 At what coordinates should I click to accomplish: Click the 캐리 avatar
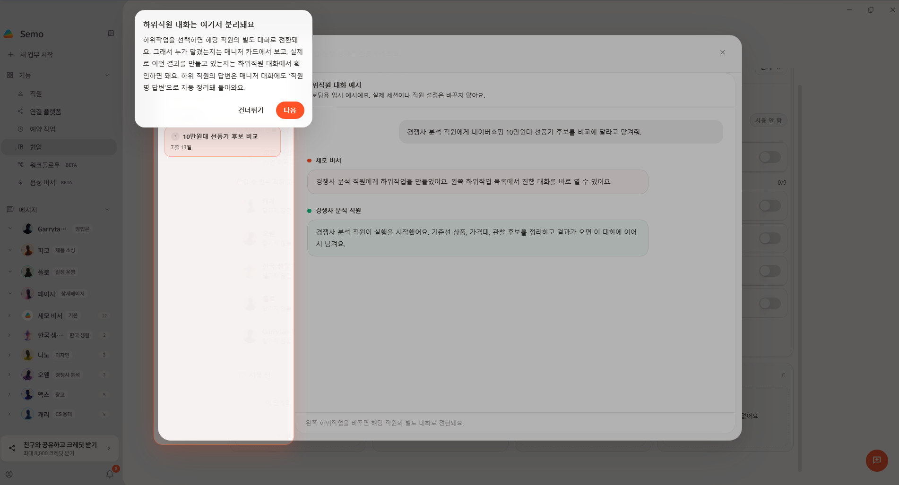(x=28, y=414)
